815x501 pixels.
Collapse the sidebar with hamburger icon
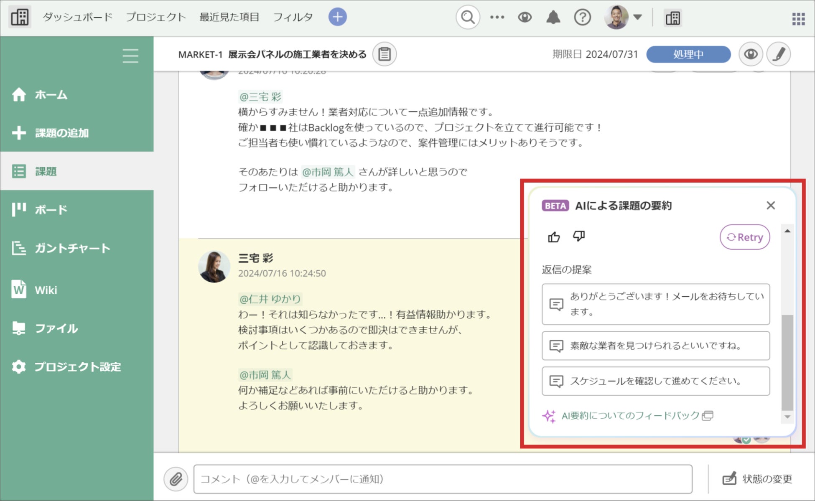[130, 56]
